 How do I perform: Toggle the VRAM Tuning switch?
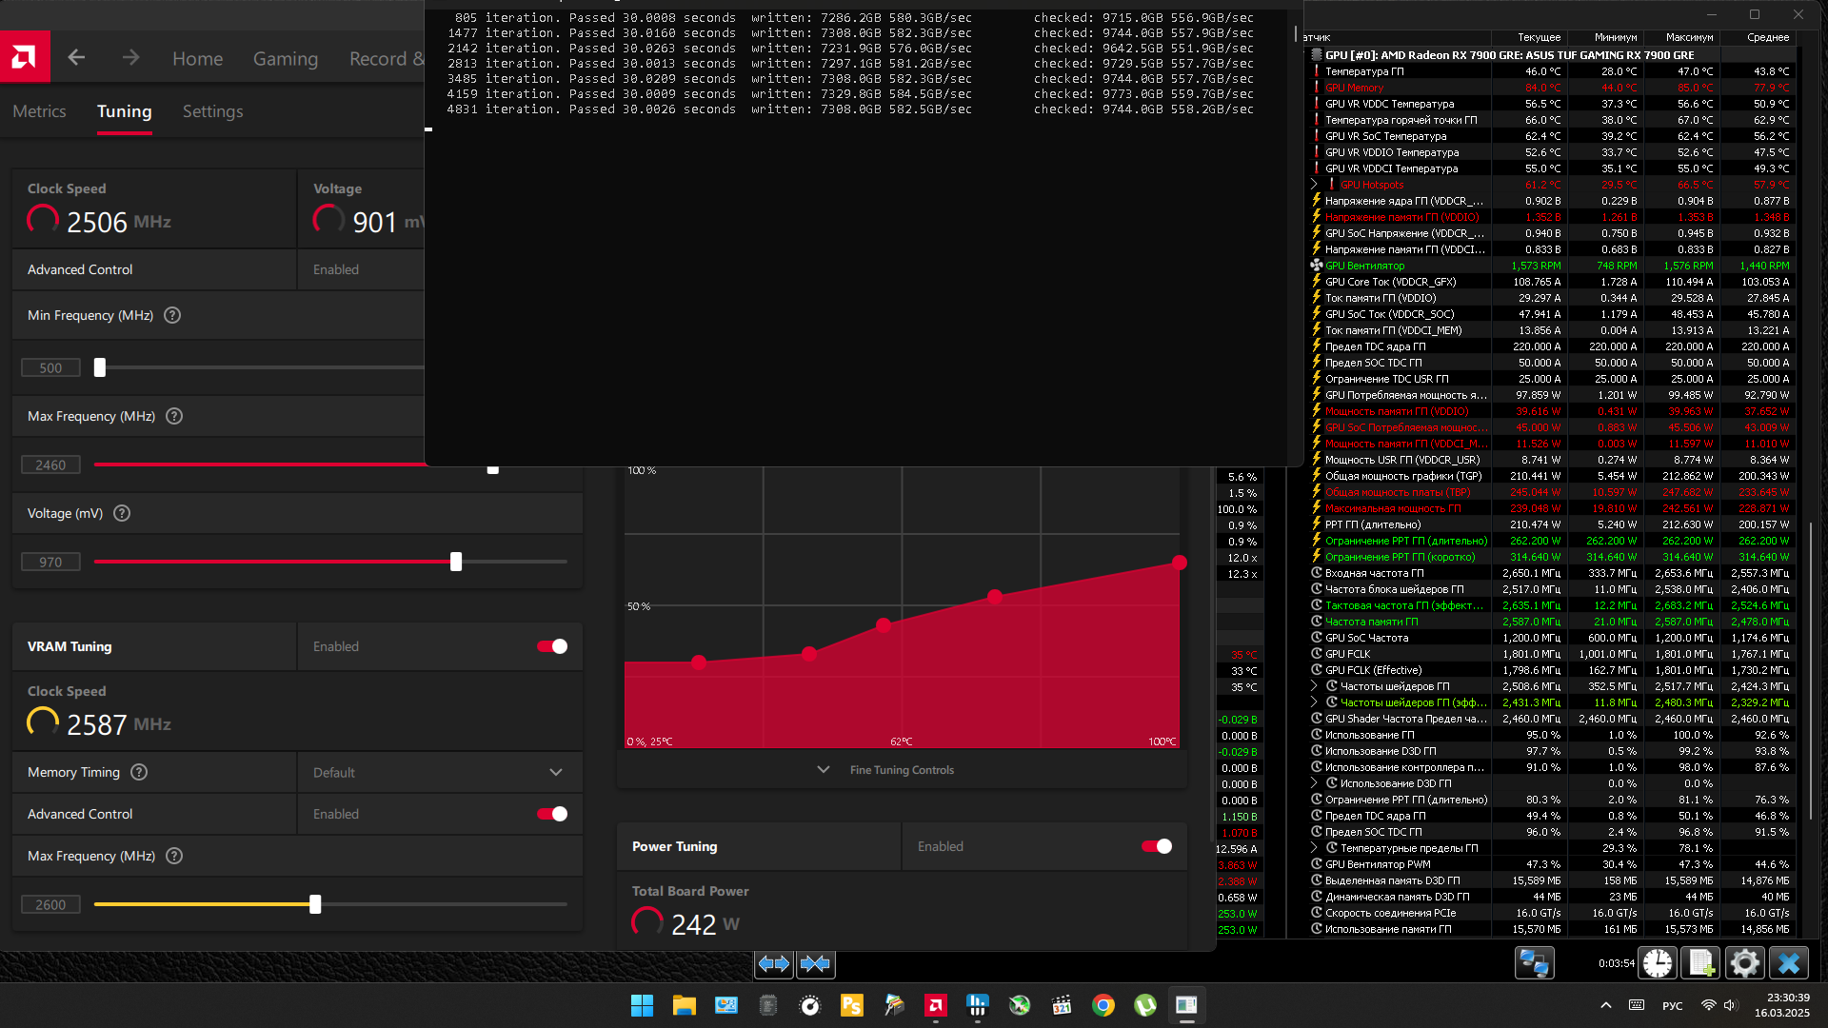552,646
